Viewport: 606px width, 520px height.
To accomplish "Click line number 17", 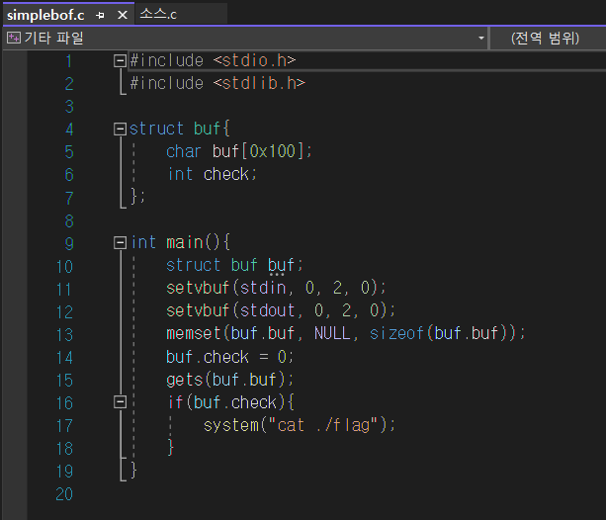I will click(x=64, y=426).
